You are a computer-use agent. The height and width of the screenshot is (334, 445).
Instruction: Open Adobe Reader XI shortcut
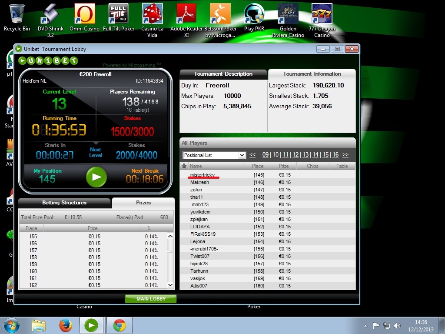coord(186,20)
